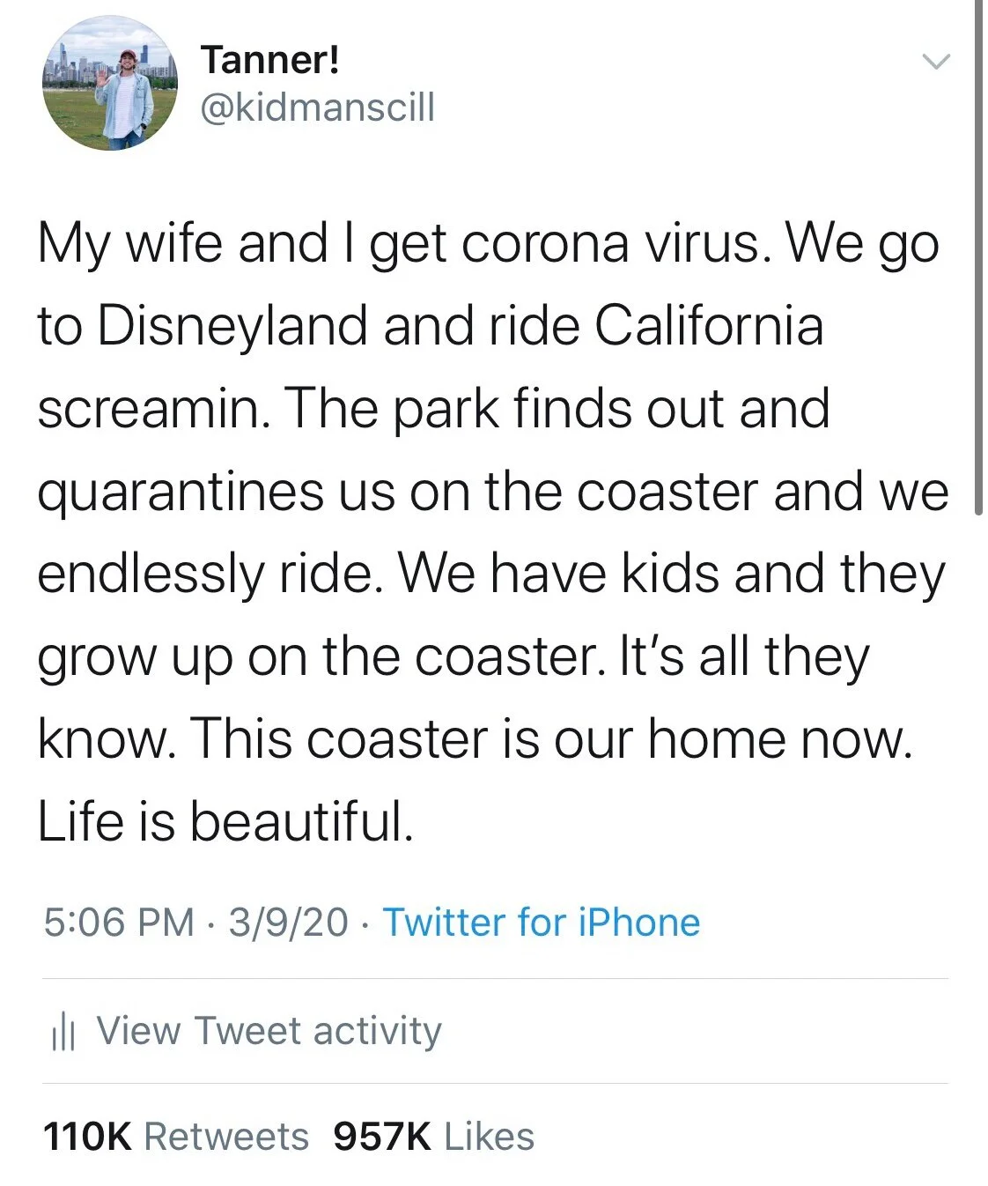Click the Twitter for iPhone source link
This screenshot has height=1186, width=988.
[541, 923]
